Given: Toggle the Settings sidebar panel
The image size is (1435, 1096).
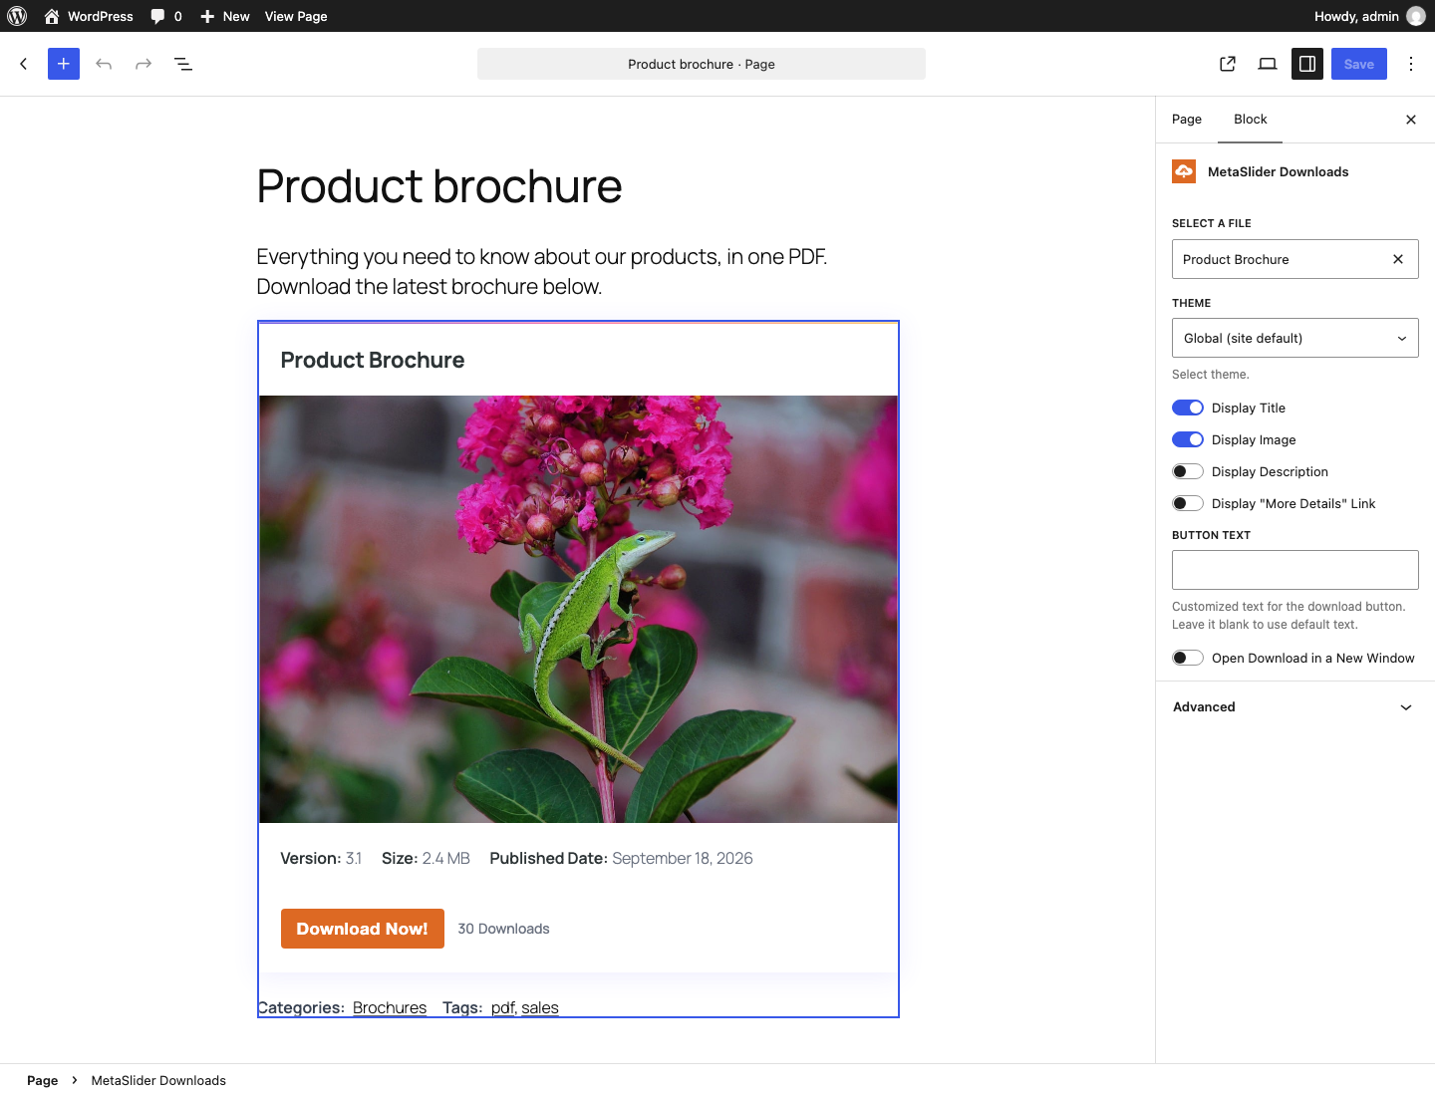Looking at the screenshot, I should pos(1307,64).
